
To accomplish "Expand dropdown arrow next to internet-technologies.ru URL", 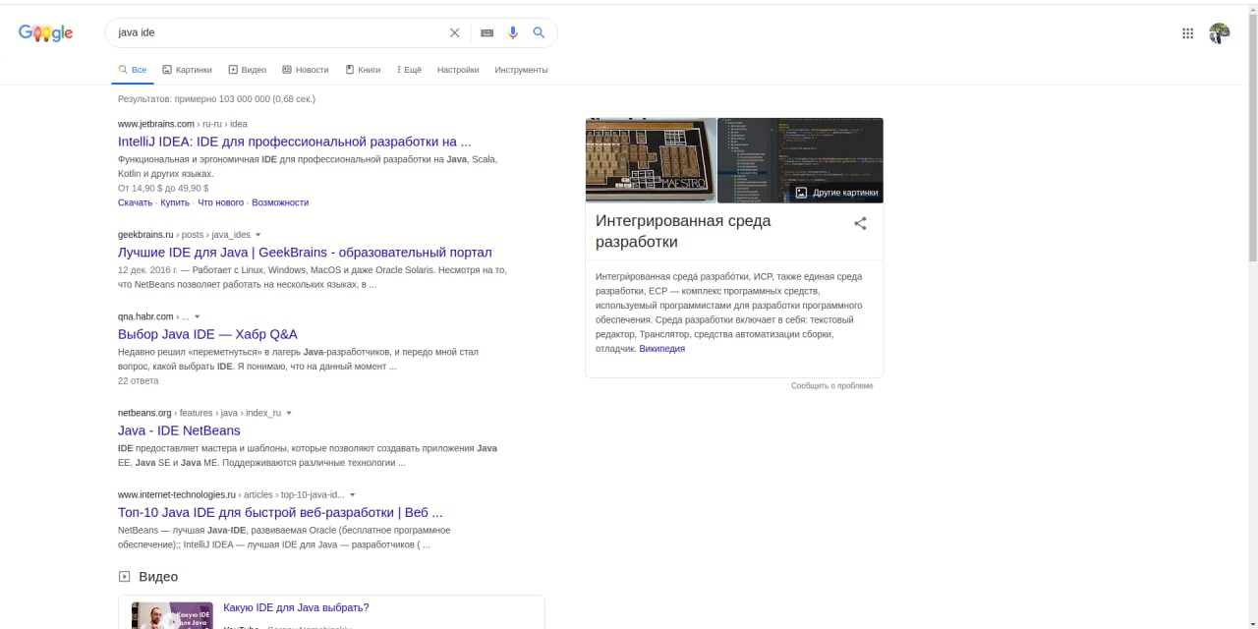I will [352, 494].
